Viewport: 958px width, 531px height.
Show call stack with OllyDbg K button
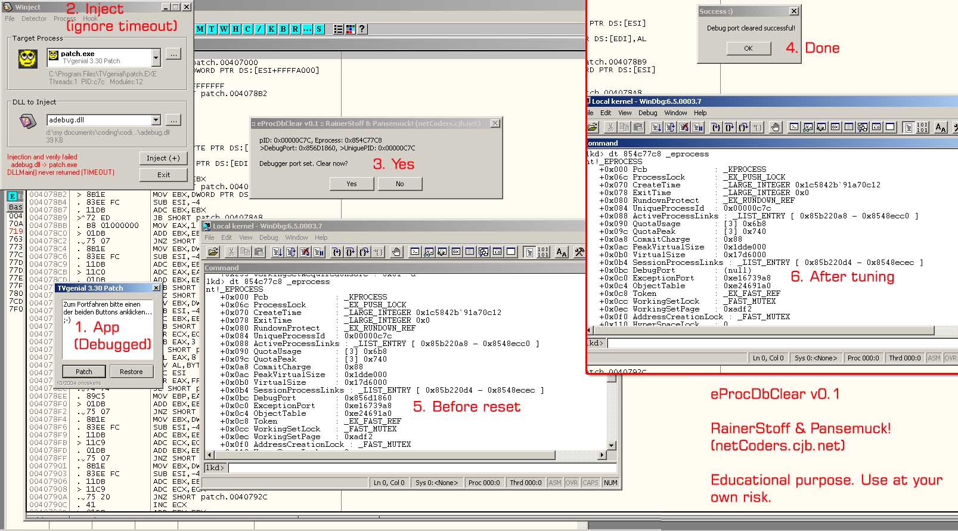click(271, 29)
